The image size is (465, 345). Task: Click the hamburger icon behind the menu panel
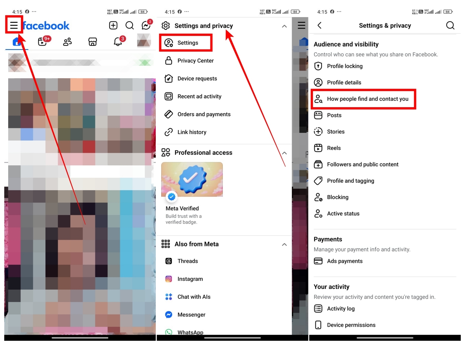point(301,26)
